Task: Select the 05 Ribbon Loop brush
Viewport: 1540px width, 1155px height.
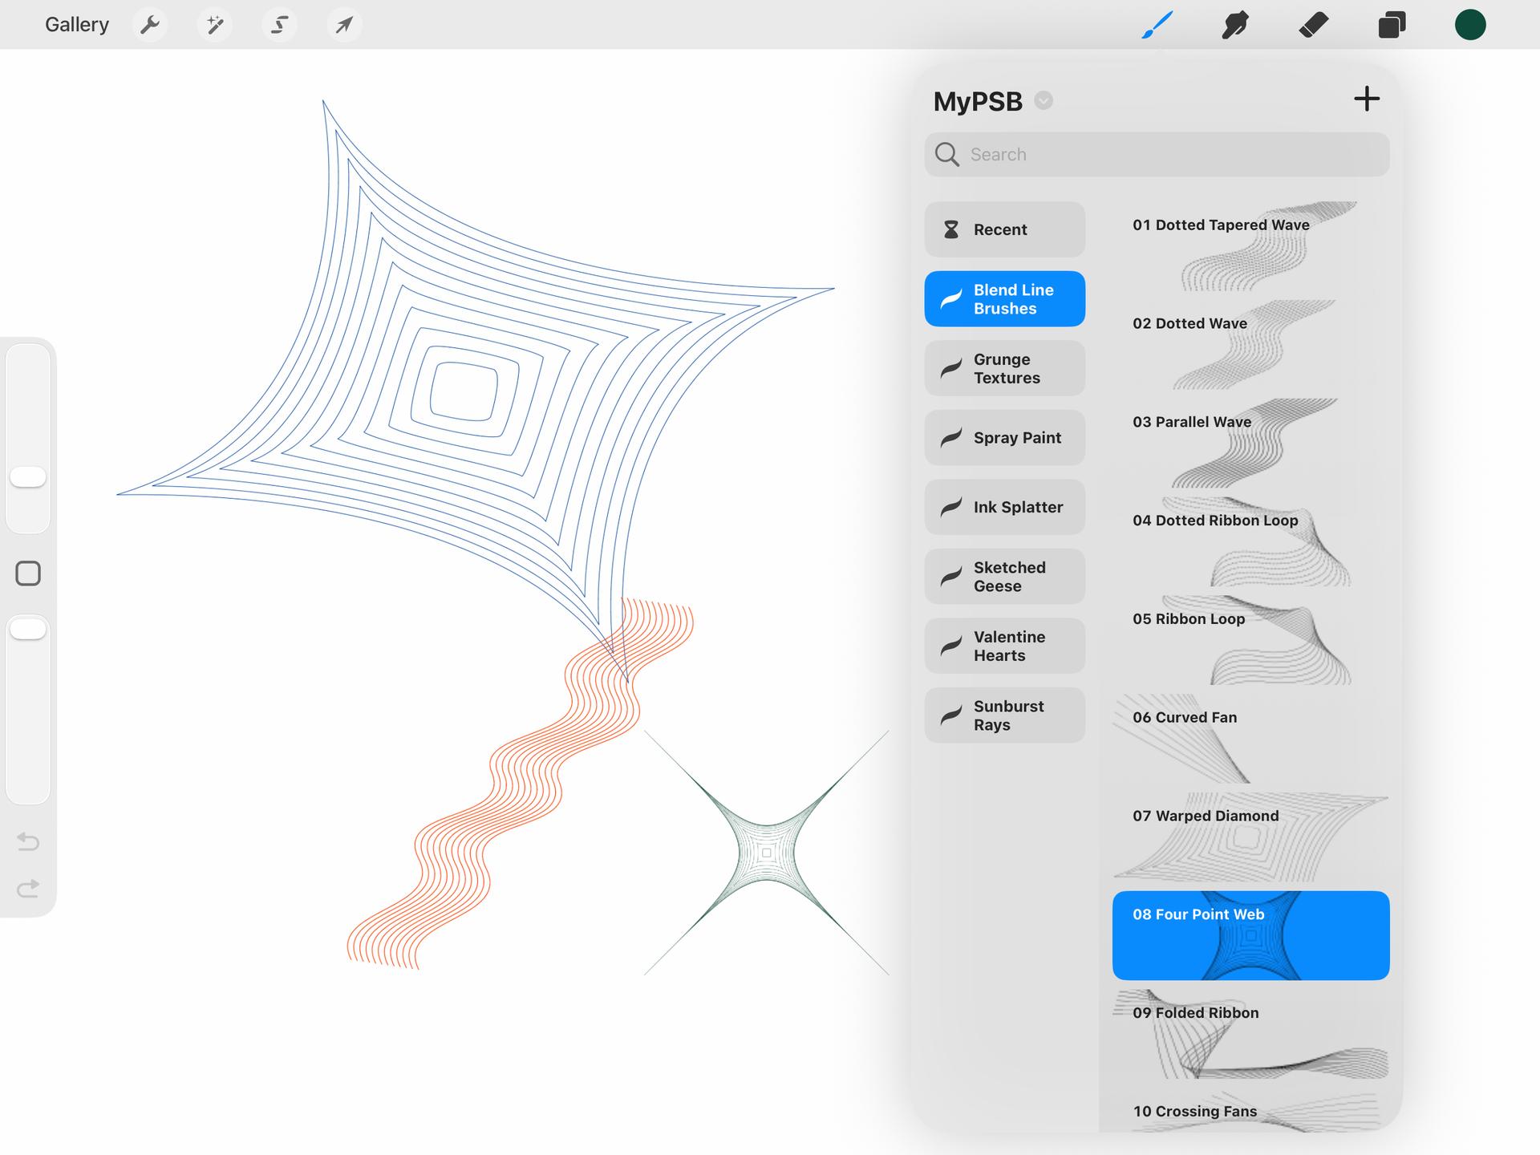Action: [1250, 640]
